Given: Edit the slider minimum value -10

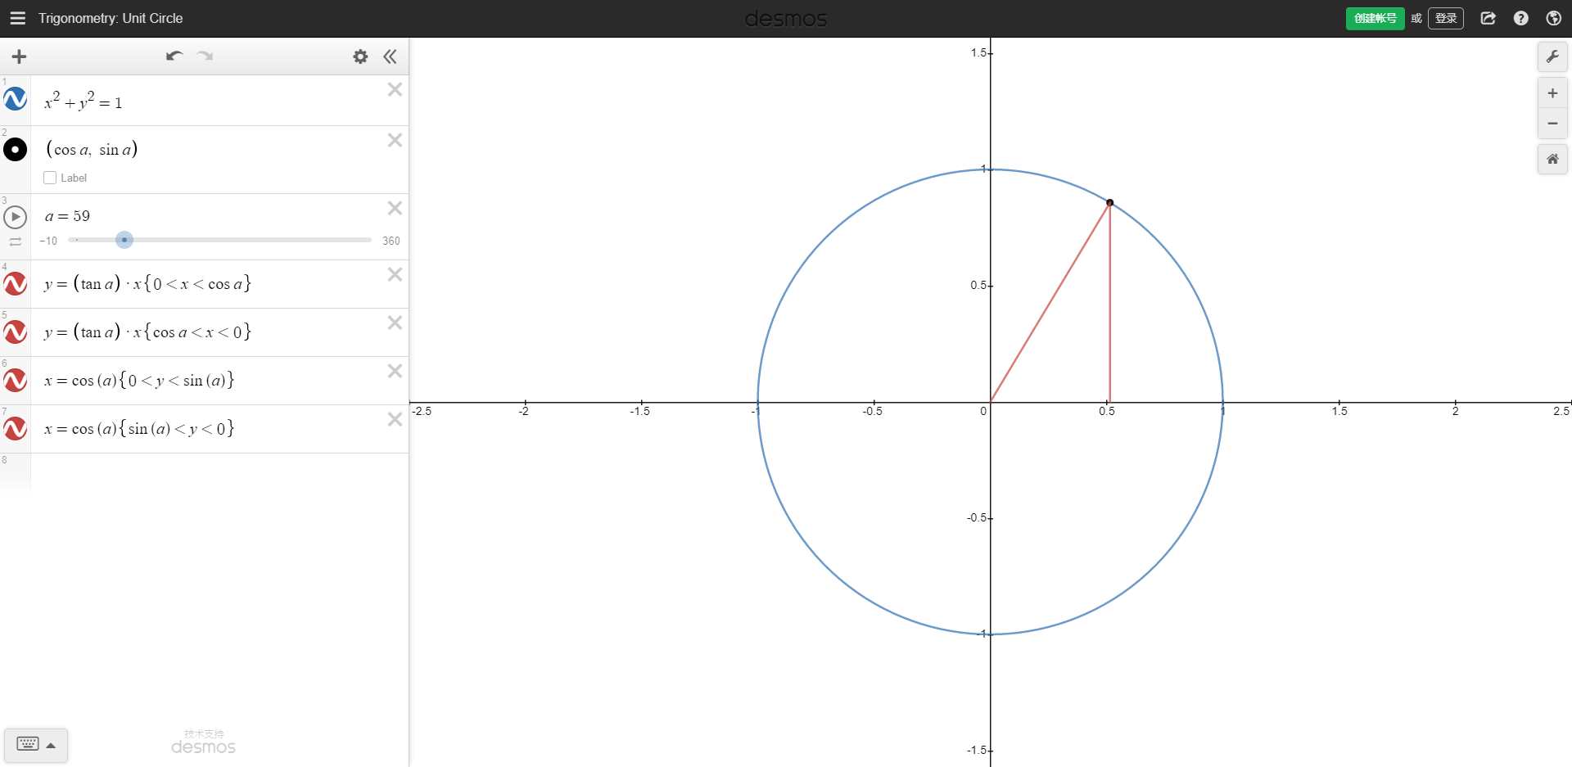Looking at the screenshot, I should 48,241.
